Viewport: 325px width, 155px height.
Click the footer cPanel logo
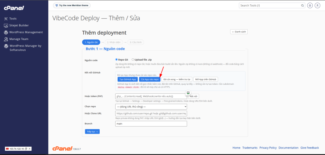tap(62, 148)
